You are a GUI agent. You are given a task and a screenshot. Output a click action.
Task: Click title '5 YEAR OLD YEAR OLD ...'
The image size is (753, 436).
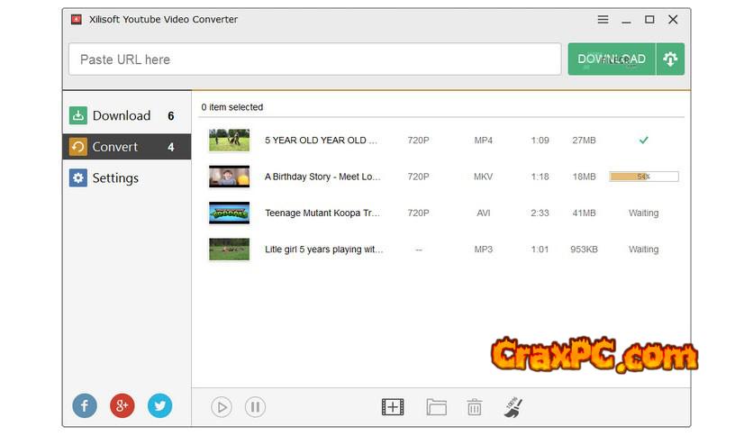pyautogui.click(x=321, y=141)
